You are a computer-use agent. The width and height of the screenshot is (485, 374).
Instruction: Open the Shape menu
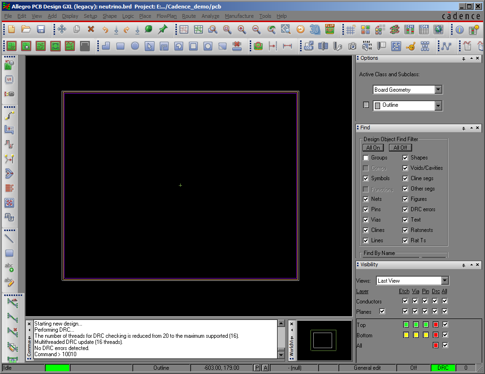point(110,16)
